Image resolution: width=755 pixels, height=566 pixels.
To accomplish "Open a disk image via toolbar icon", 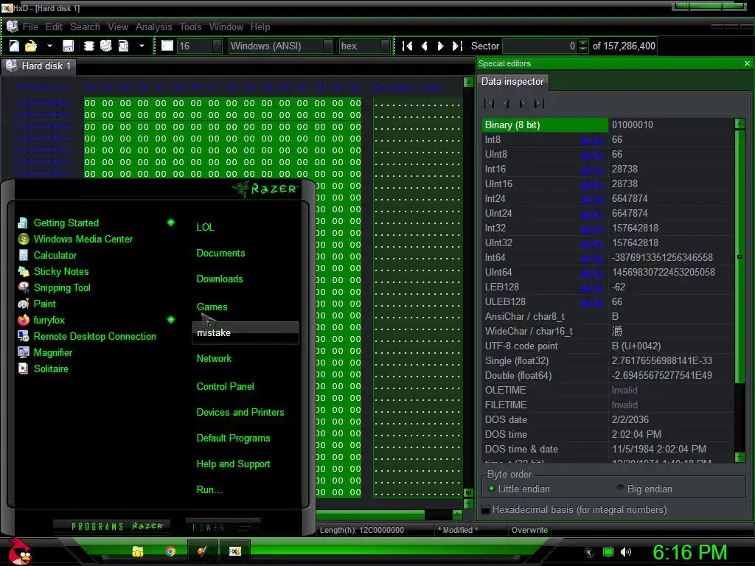I will click(x=124, y=46).
